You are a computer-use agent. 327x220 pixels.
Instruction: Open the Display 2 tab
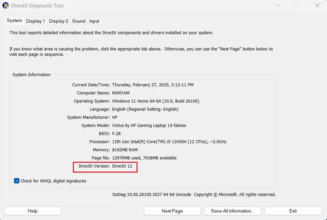[x=58, y=21]
